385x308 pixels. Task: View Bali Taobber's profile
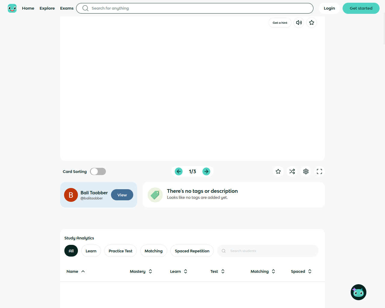click(122, 195)
